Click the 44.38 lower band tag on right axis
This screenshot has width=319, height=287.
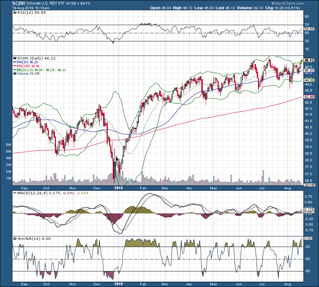[x=309, y=80]
